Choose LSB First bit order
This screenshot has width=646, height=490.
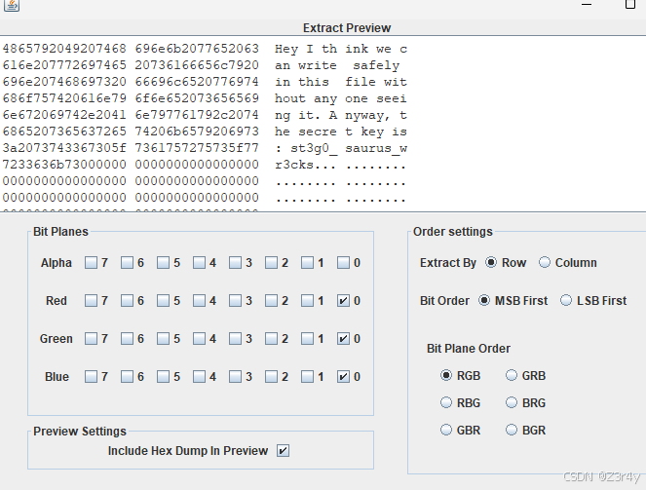pyautogui.click(x=566, y=300)
